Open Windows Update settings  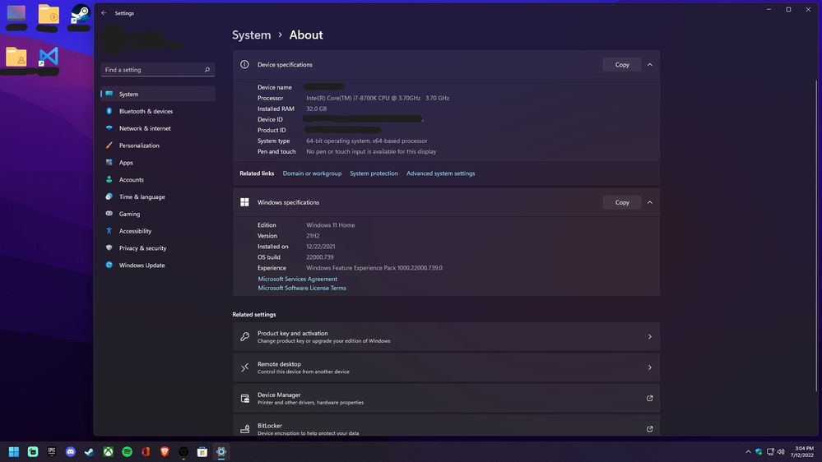pyautogui.click(x=158, y=265)
